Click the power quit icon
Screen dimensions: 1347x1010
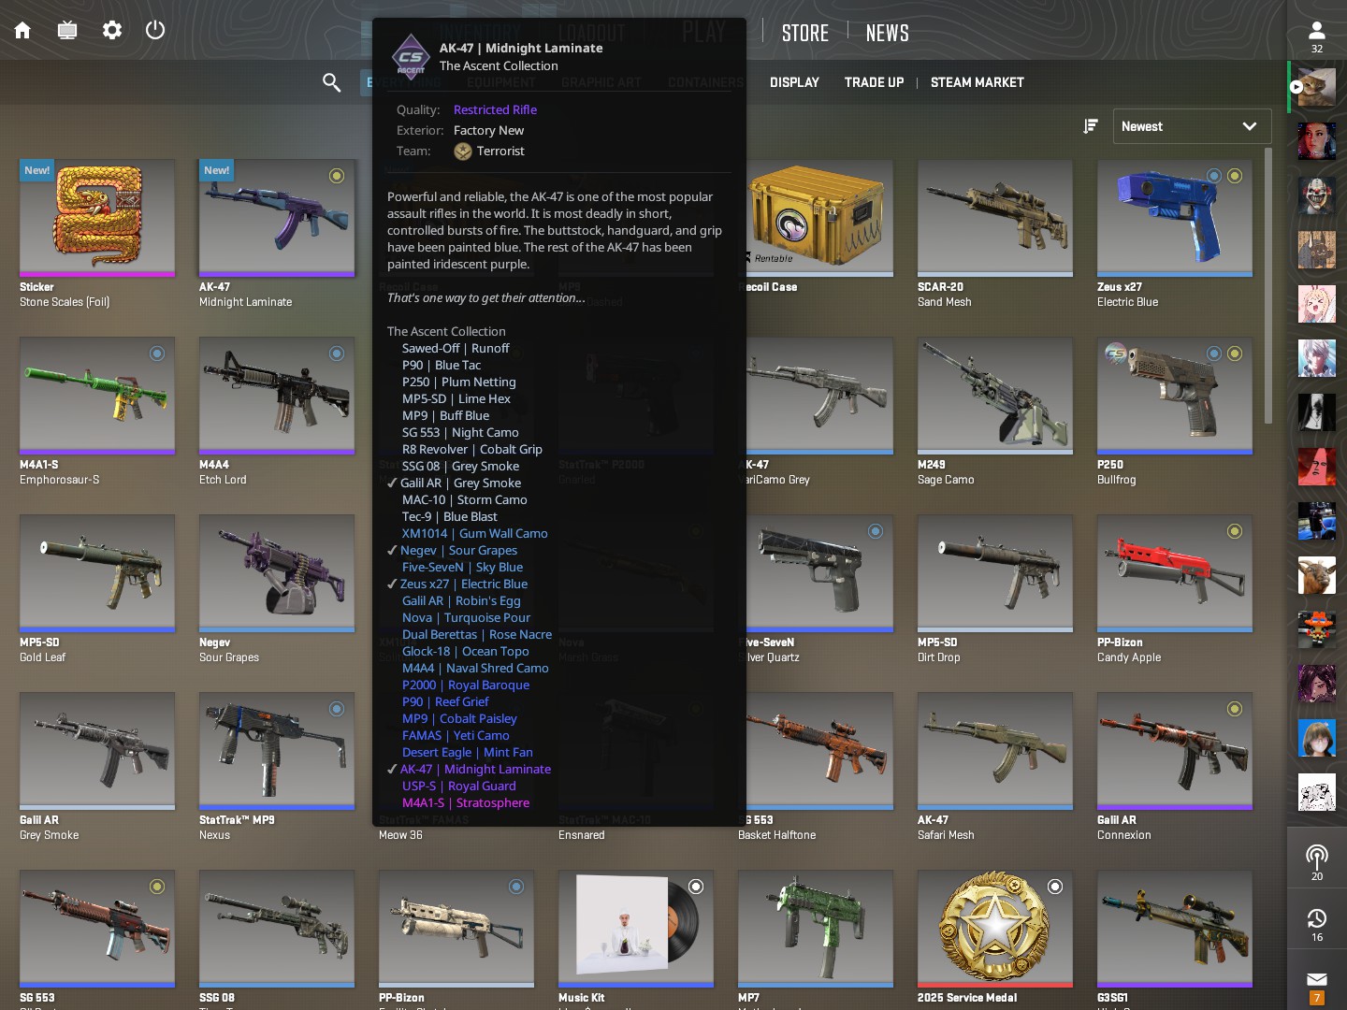point(155,30)
